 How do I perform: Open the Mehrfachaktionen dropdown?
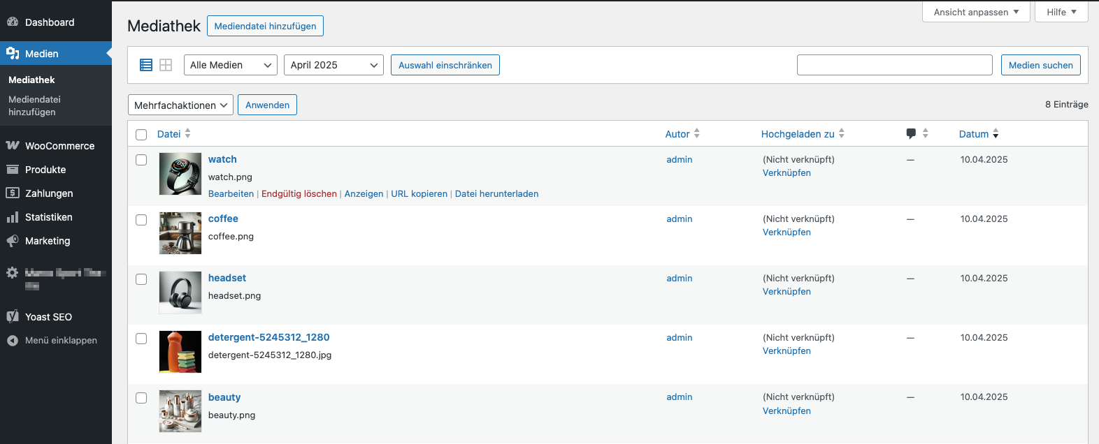pos(180,105)
